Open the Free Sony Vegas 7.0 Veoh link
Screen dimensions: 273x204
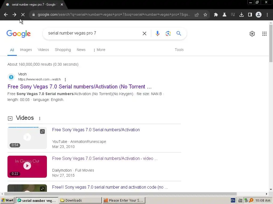[x=79, y=87]
